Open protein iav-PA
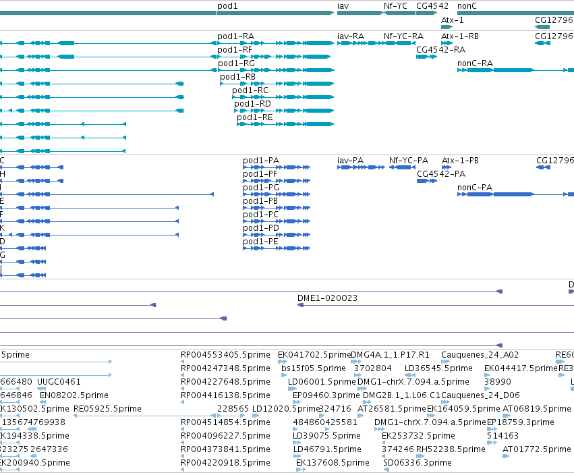 tap(350, 161)
